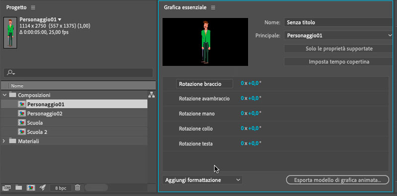Open the Grafica essenziale panel menu icon

[213, 8]
